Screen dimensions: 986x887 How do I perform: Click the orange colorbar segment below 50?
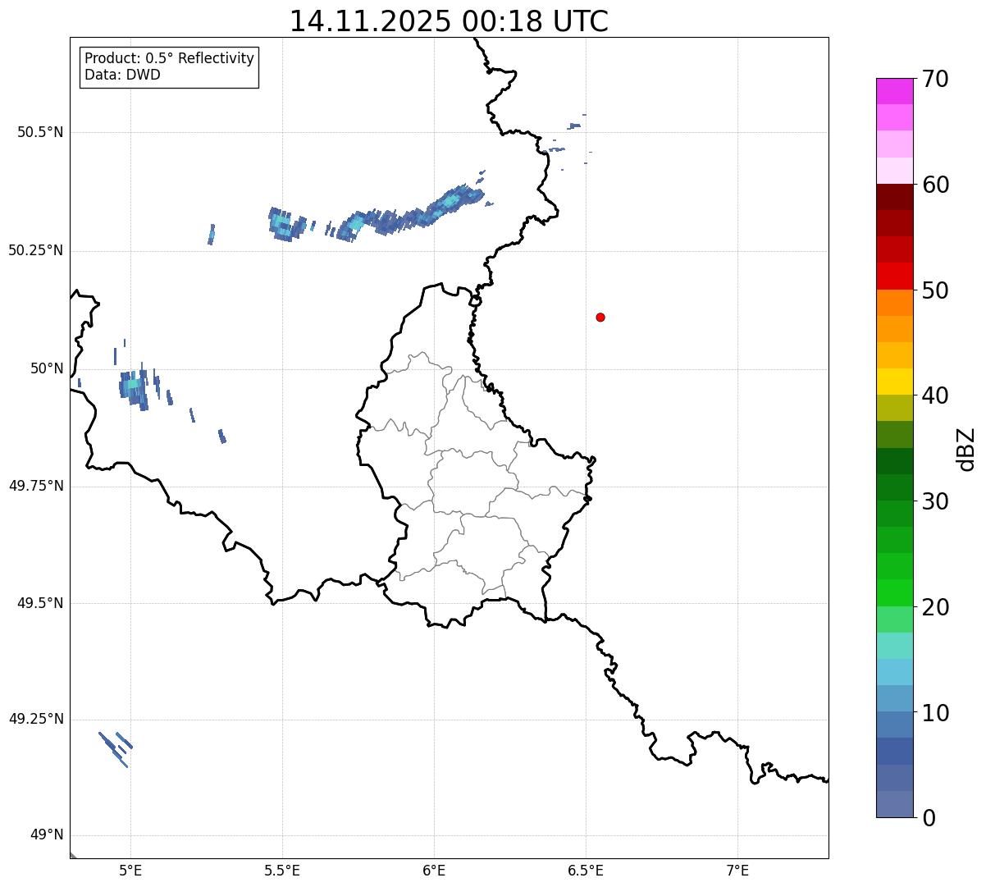click(x=894, y=303)
